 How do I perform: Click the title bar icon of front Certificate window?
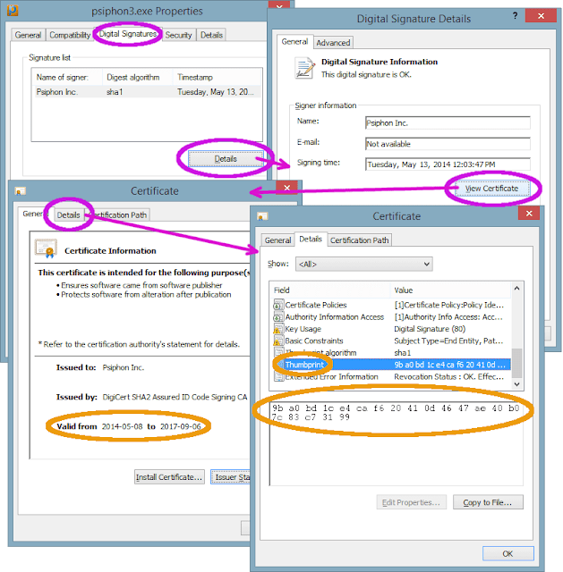pos(262,216)
